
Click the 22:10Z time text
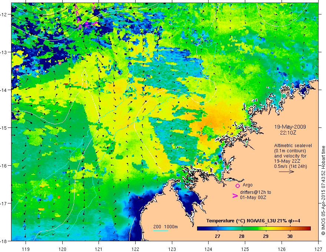click(x=288, y=132)
